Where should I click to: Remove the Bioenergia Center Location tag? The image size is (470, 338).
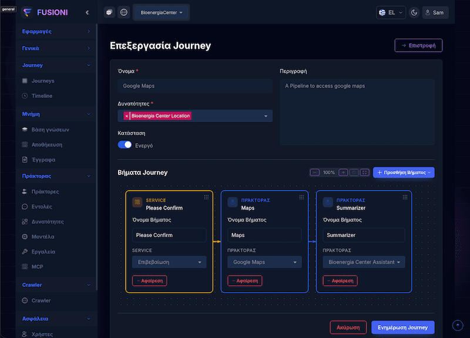coord(127,116)
